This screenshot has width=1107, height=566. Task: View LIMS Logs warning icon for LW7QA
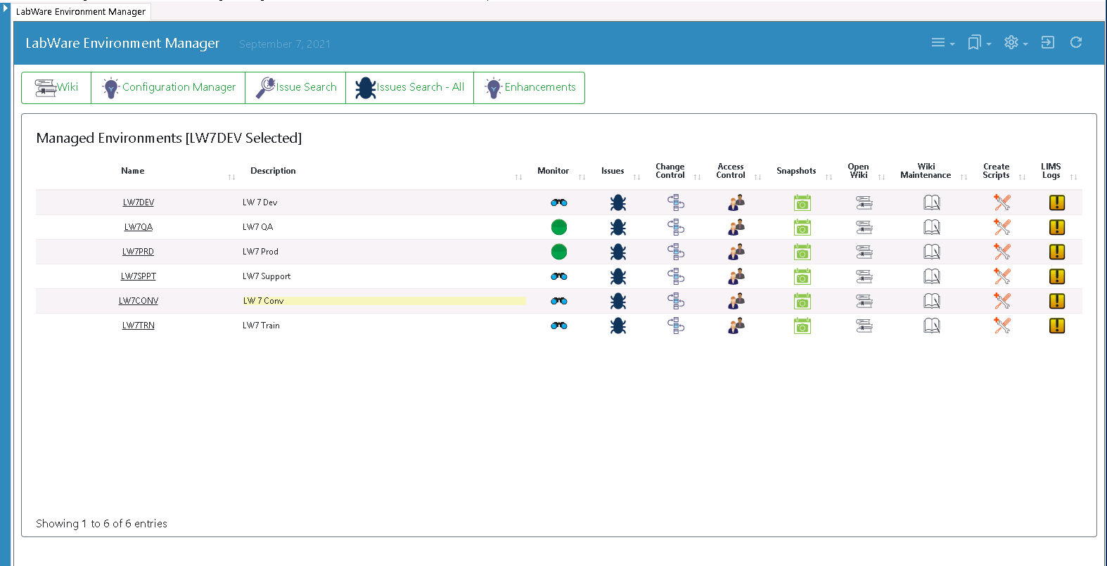coord(1056,227)
